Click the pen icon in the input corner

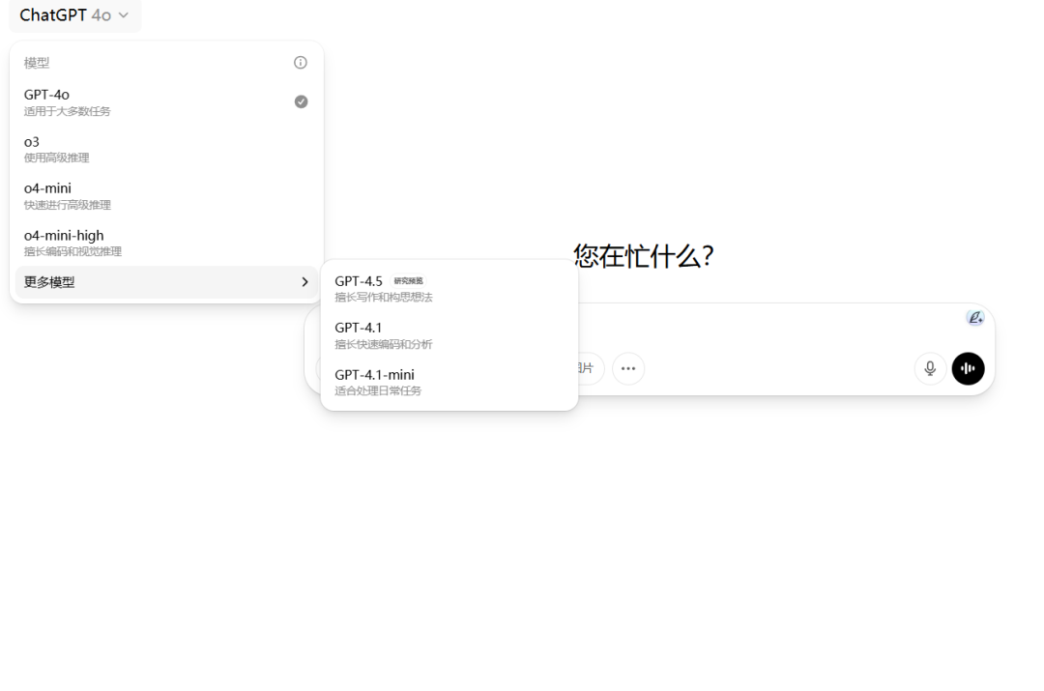975,318
